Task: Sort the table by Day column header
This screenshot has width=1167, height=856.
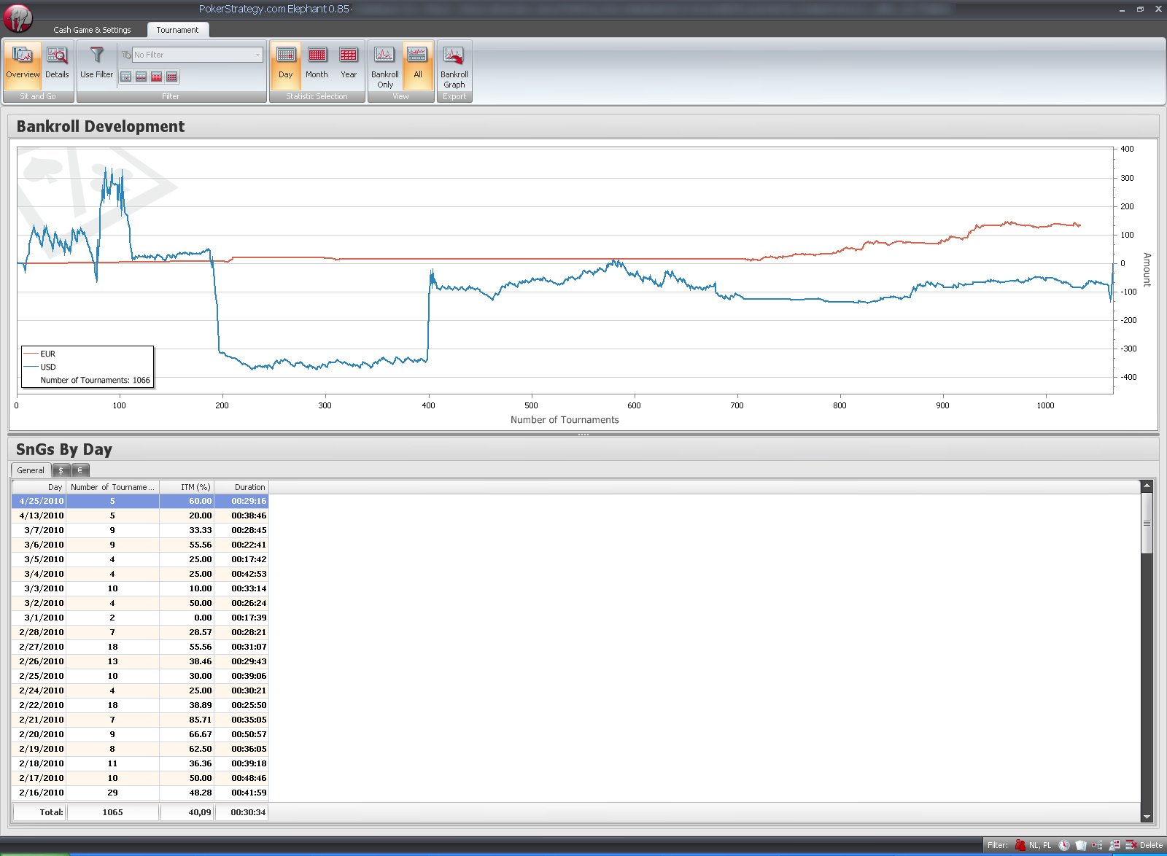Action: (39, 487)
